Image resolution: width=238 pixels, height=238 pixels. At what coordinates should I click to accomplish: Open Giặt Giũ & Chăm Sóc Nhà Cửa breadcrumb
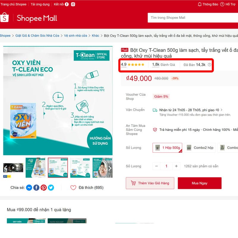[x=37, y=36]
